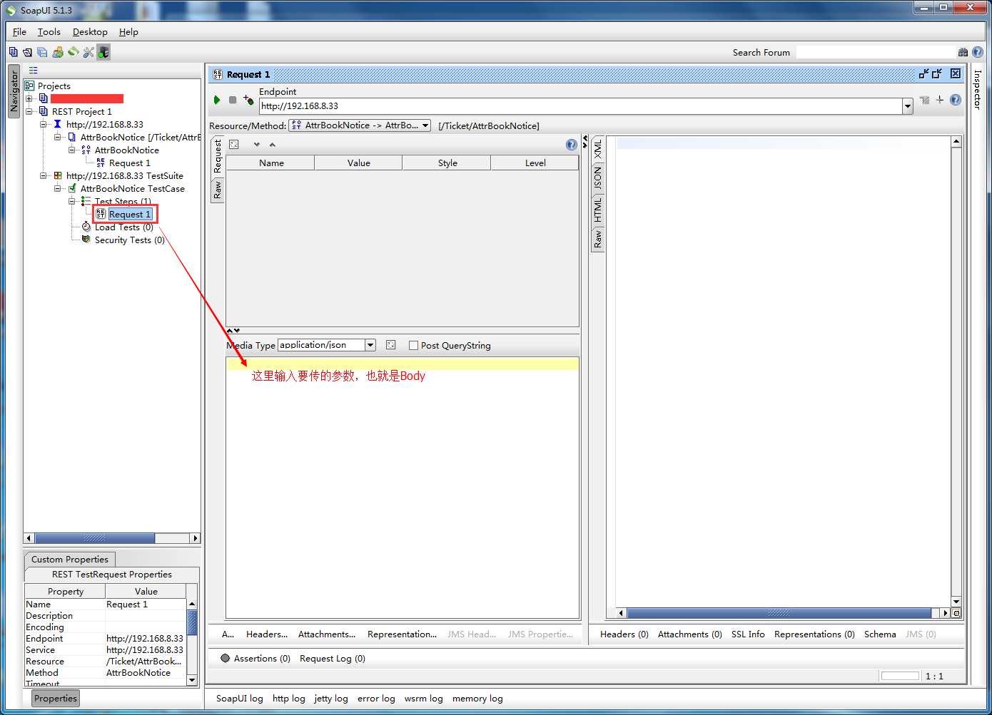Open parameter table help question-mark icon

[572, 145]
